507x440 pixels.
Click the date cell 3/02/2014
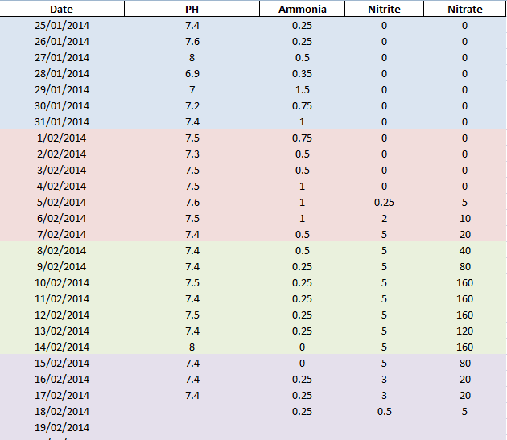(x=62, y=170)
